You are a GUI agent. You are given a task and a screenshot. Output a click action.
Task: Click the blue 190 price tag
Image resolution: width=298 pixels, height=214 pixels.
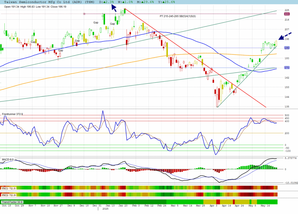click(287, 48)
